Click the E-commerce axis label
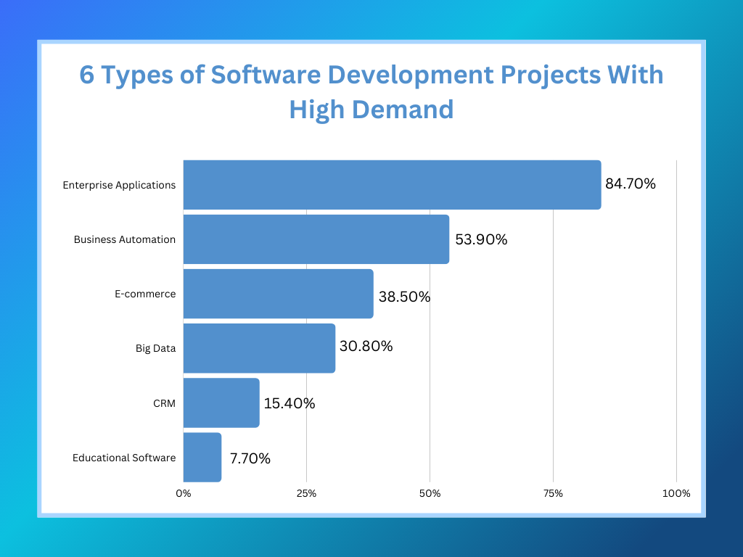Screen dimensions: 743x557 (145, 294)
